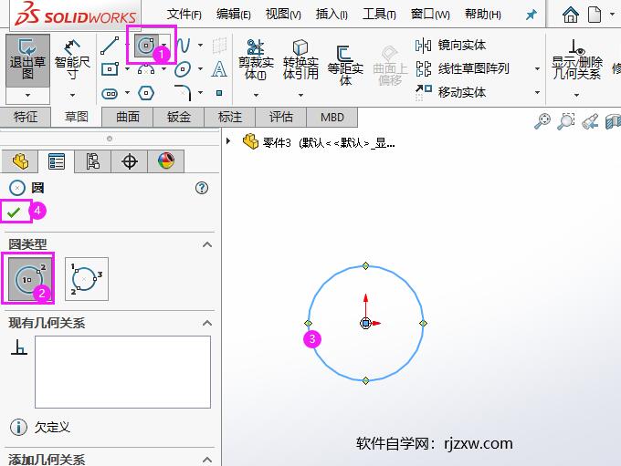Switch to the 特征 (Features) tab
This screenshot has width=621, height=466.
click(x=26, y=117)
